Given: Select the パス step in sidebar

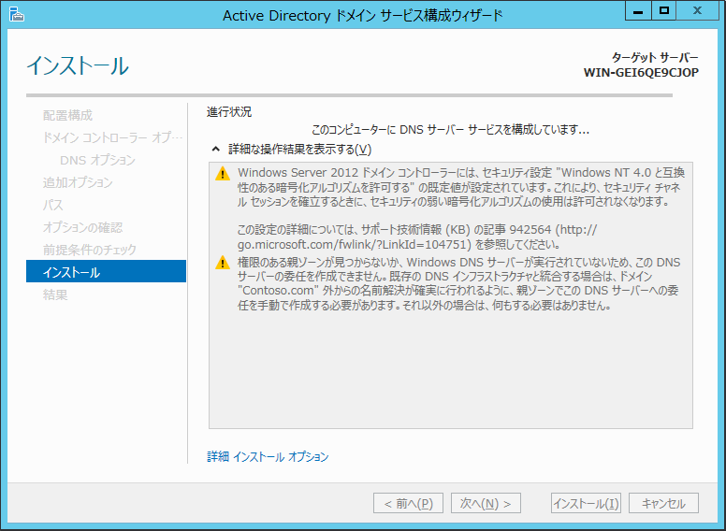Looking at the screenshot, I should (53, 205).
